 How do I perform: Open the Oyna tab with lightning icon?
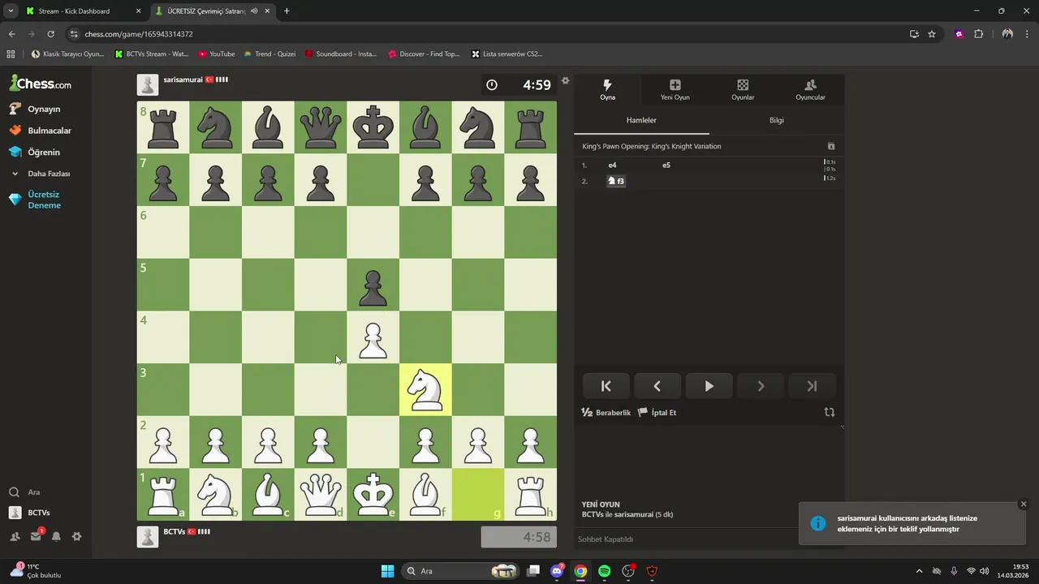[x=607, y=89]
